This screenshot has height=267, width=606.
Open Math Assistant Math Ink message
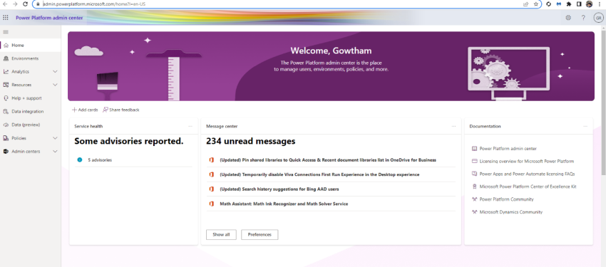click(x=284, y=204)
